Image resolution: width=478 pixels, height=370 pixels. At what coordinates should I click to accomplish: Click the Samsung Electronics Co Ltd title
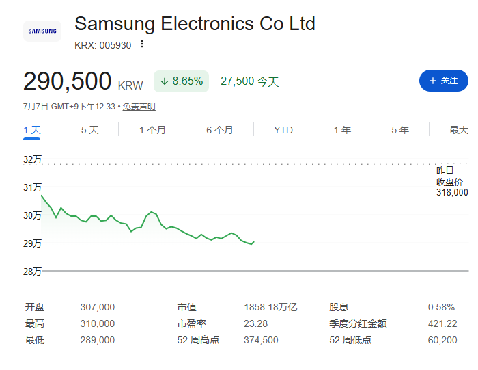tap(195, 23)
